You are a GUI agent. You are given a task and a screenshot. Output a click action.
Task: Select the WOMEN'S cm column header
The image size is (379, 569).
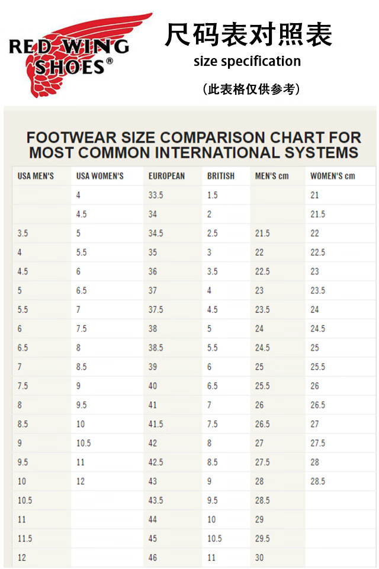click(333, 176)
